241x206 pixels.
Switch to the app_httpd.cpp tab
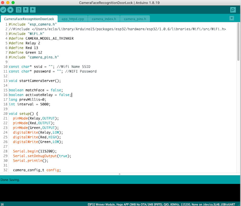(73, 19)
